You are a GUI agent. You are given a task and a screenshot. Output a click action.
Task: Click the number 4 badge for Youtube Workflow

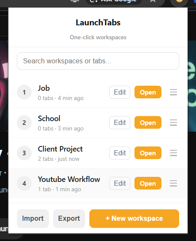tap(24, 183)
